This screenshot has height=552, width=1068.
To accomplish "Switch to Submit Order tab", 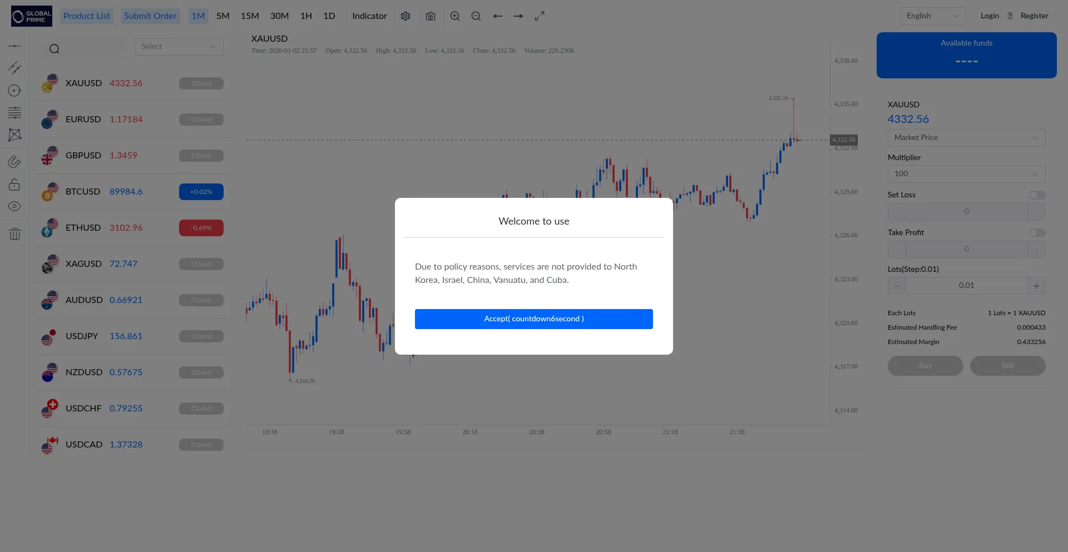I will tap(150, 16).
